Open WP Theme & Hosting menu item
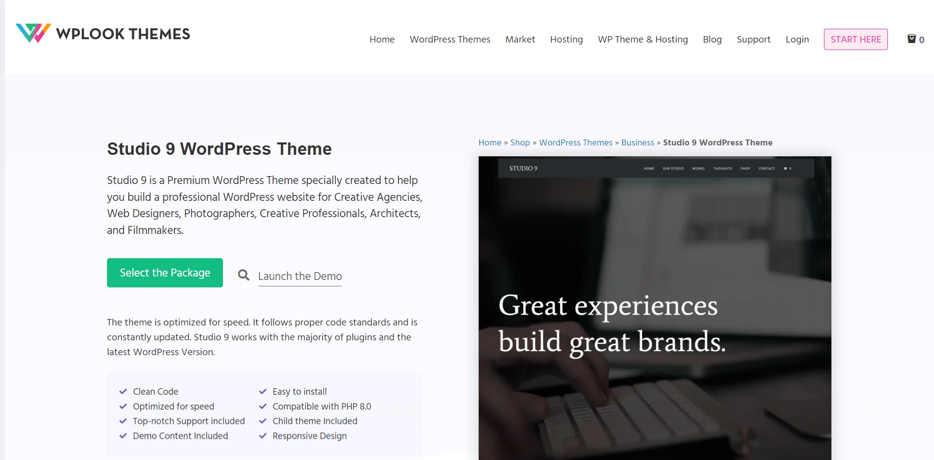Screen dimensions: 934x460 [643, 39]
